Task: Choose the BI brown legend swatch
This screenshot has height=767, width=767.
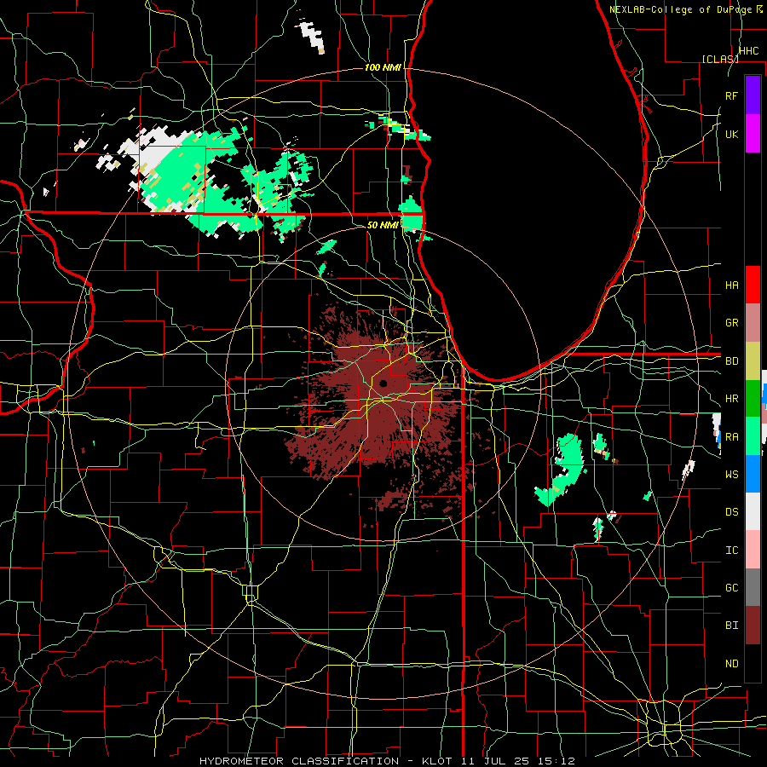Action: coord(753,626)
